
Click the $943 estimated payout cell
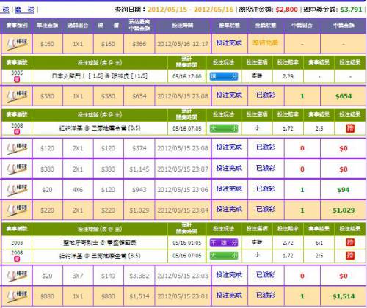(x=139, y=190)
